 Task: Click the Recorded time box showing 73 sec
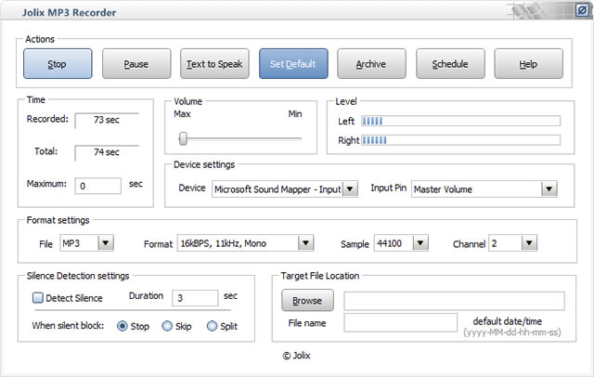coord(107,120)
